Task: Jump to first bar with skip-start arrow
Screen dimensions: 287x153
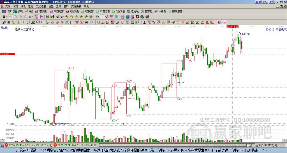Action: [47, 17]
